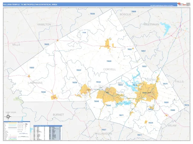Click ZIP code 76502 label
Viewport: 193px width, 144px height.
[144, 93]
